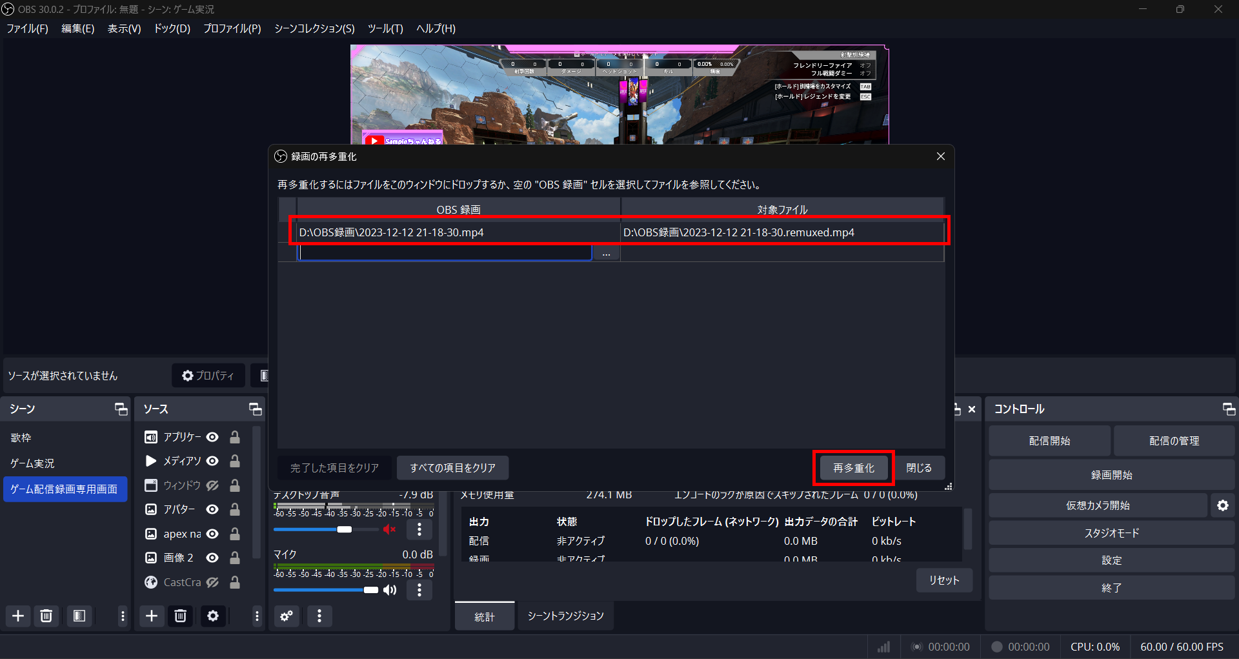
Task: Select the ゲーム配信録画専用画面 scene
Action: tap(65, 489)
